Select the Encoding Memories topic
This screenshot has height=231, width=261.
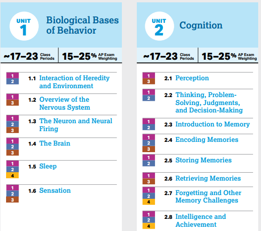pyautogui.click(x=207, y=140)
